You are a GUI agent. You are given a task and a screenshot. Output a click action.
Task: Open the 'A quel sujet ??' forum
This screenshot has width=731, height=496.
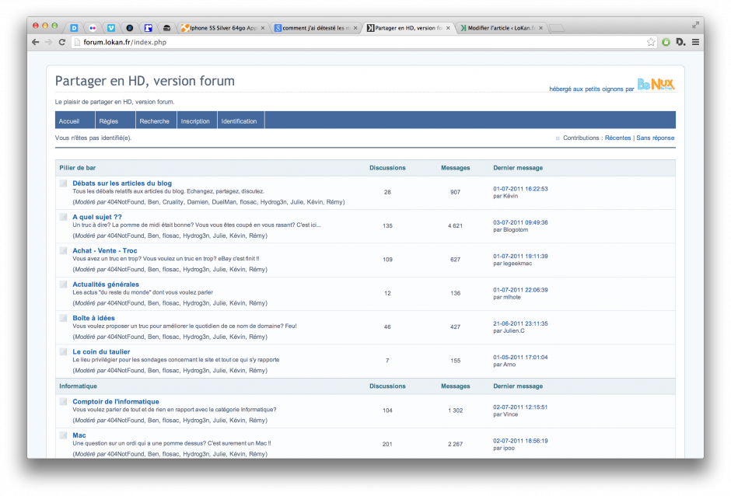(97, 217)
